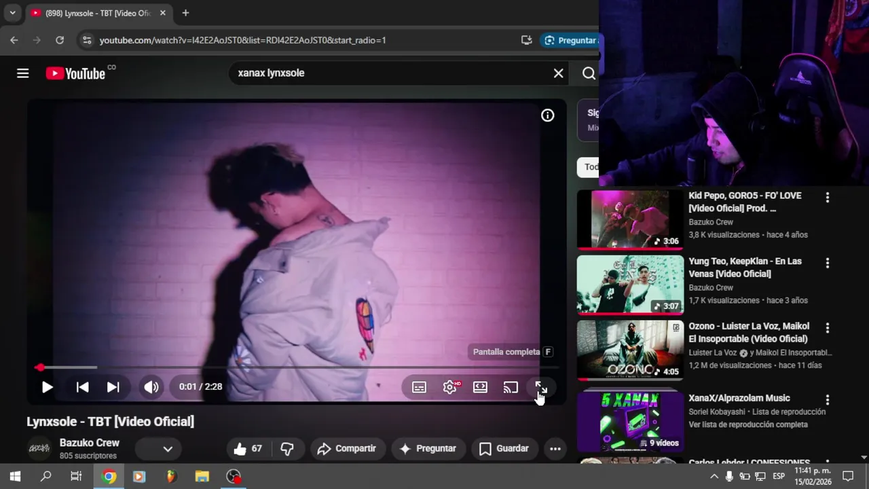View site information icon in the address bar

86,40
